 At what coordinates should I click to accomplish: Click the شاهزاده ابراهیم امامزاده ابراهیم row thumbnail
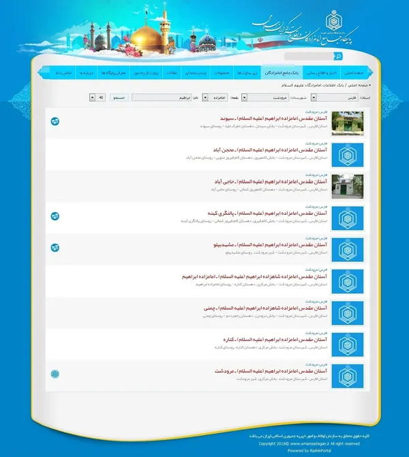point(347,281)
